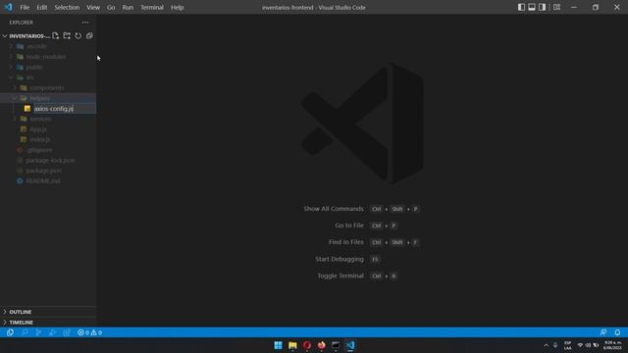Screen dimensions: 628x353
Task: Open Customize Layout button in title bar
Action: pyautogui.click(x=556, y=7)
